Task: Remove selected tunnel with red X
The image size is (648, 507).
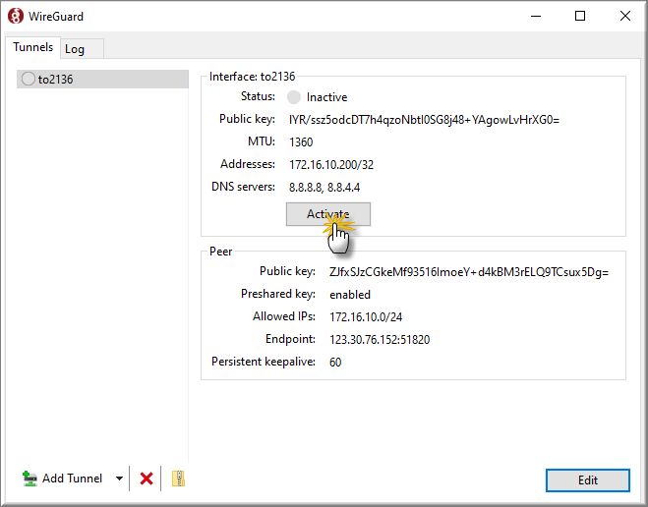Action: coord(147,479)
